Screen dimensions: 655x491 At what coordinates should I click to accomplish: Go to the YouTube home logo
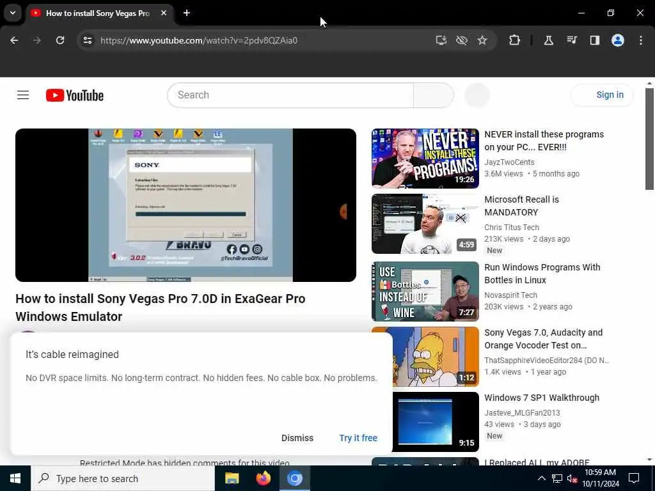(75, 95)
